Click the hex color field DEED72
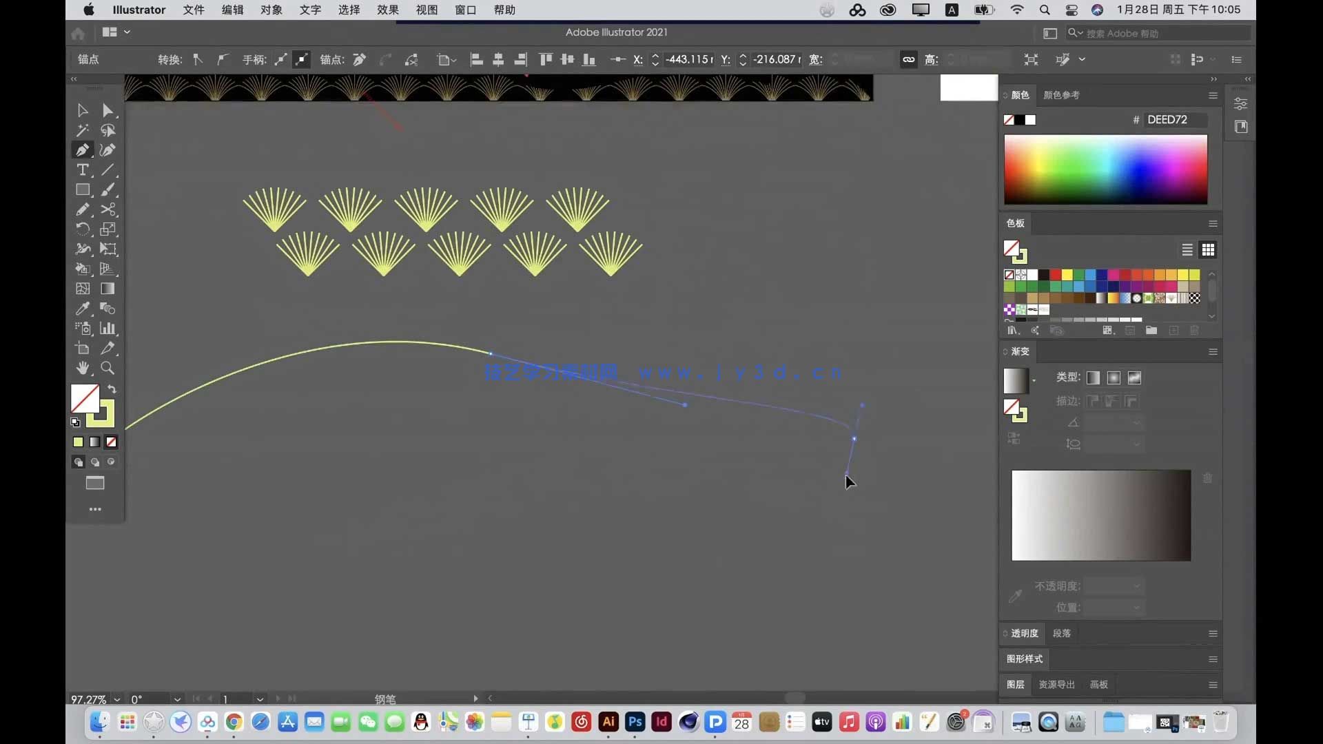Image resolution: width=1323 pixels, height=744 pixels. pos(1174,120)
